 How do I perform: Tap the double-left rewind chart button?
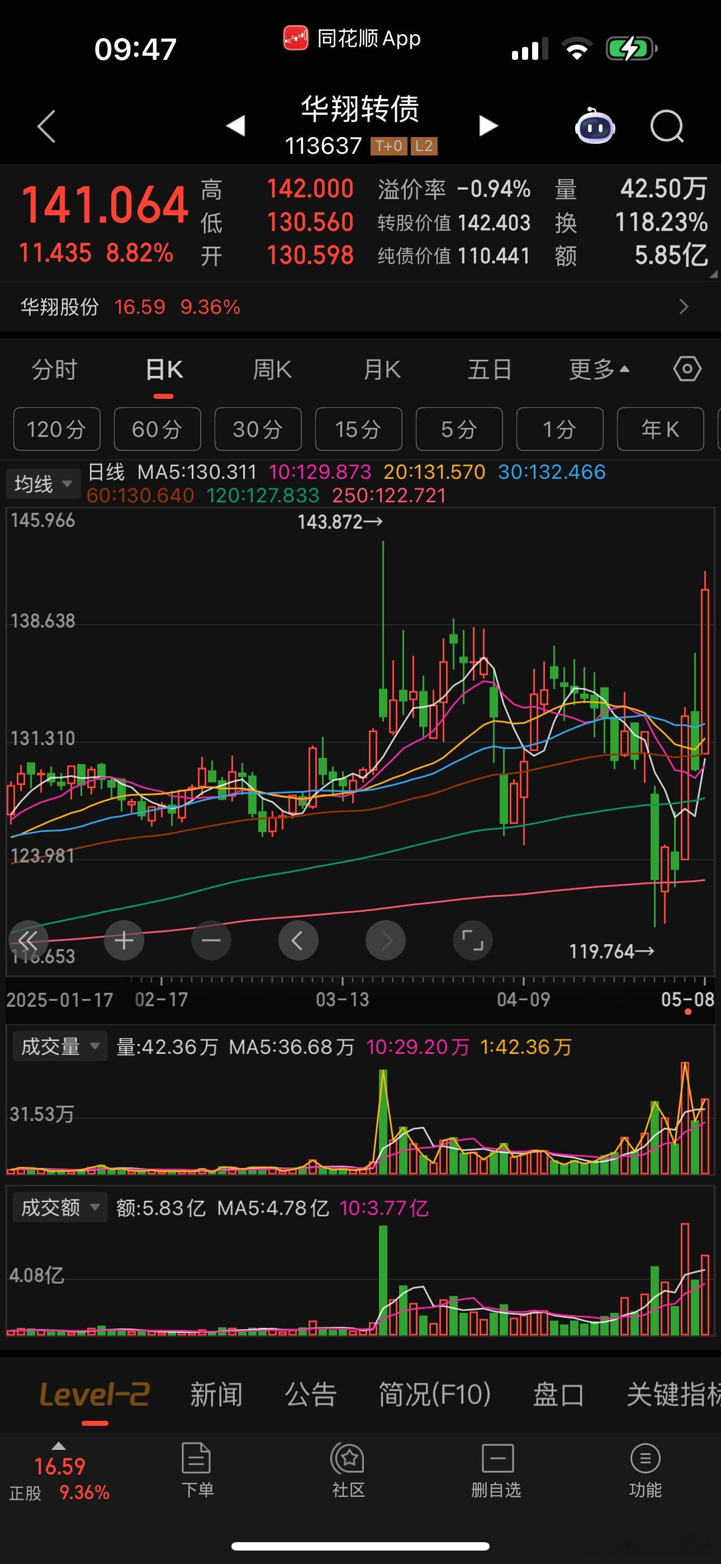pos(28,940)
